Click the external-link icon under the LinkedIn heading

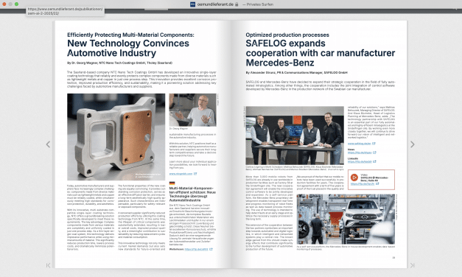click(x=375, y=162)
